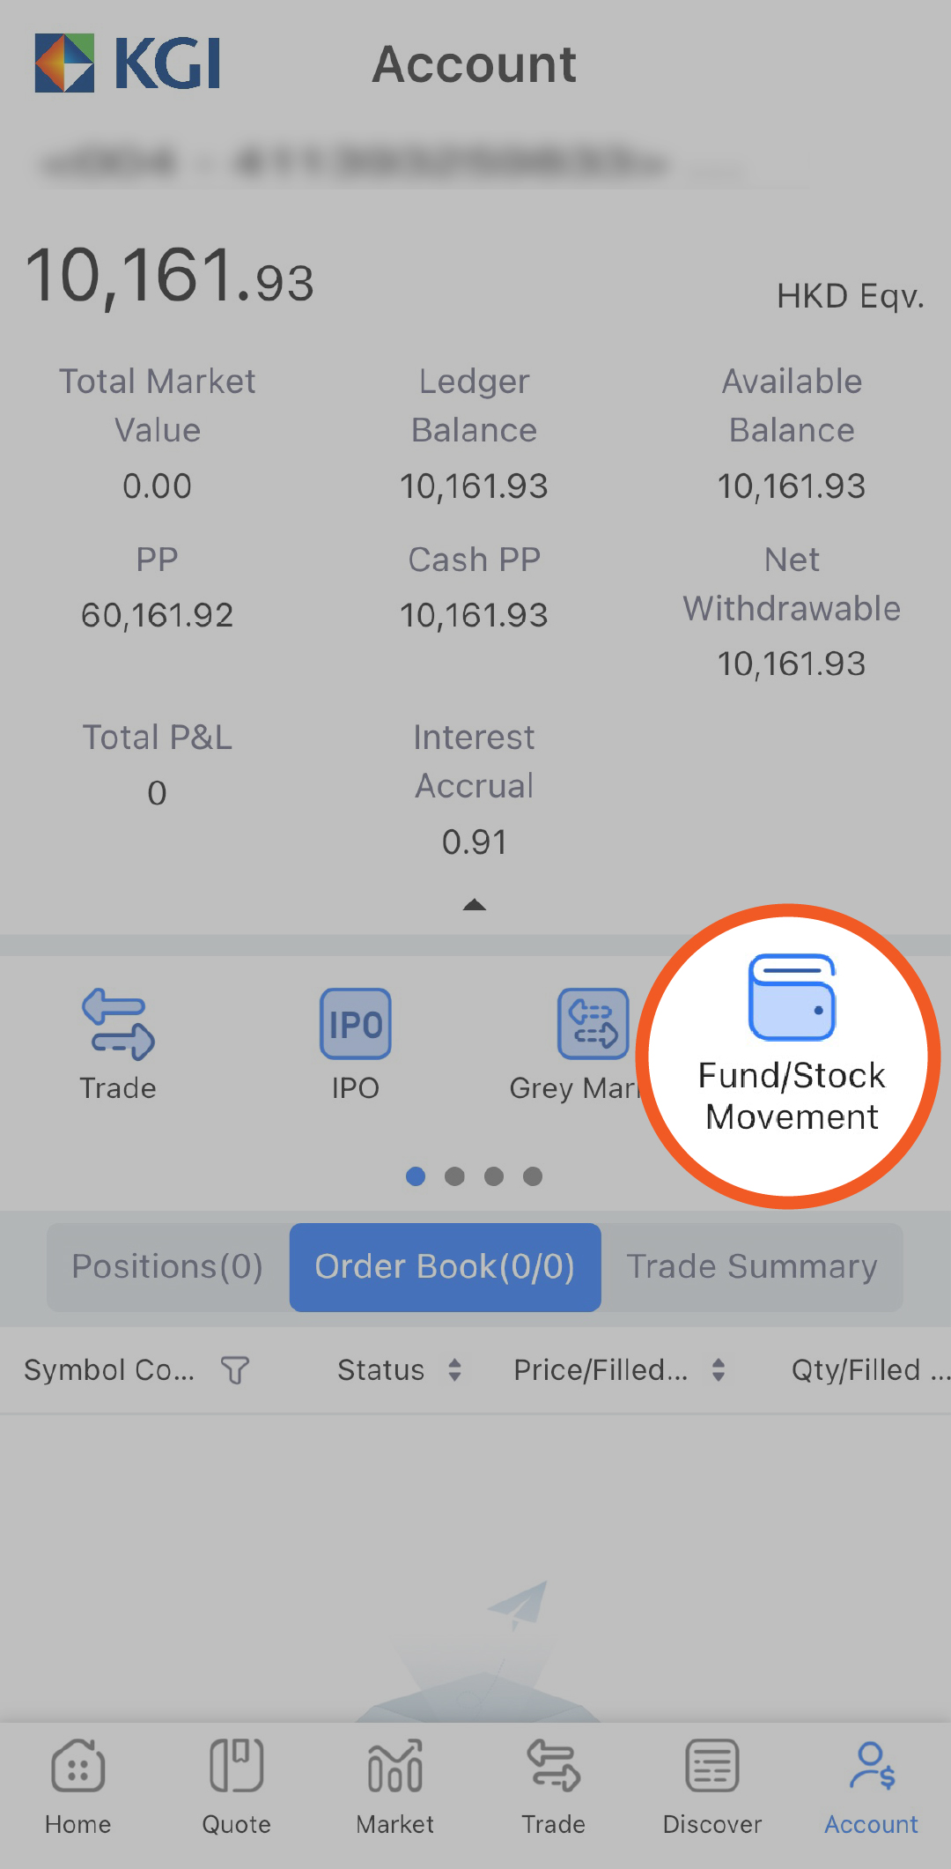Open the Fund/Stock Movement wallet icon
Image resolution: width=951 pixels, height=1869 pixels.
[792, 998]
